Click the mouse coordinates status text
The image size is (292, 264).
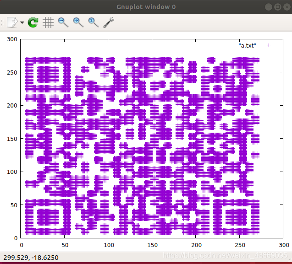(31, 258)
